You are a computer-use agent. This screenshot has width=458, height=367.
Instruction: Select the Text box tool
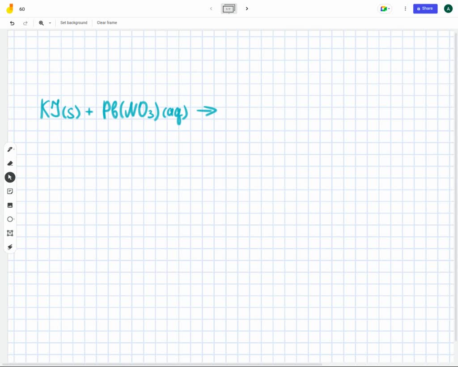tap(10, 233)
